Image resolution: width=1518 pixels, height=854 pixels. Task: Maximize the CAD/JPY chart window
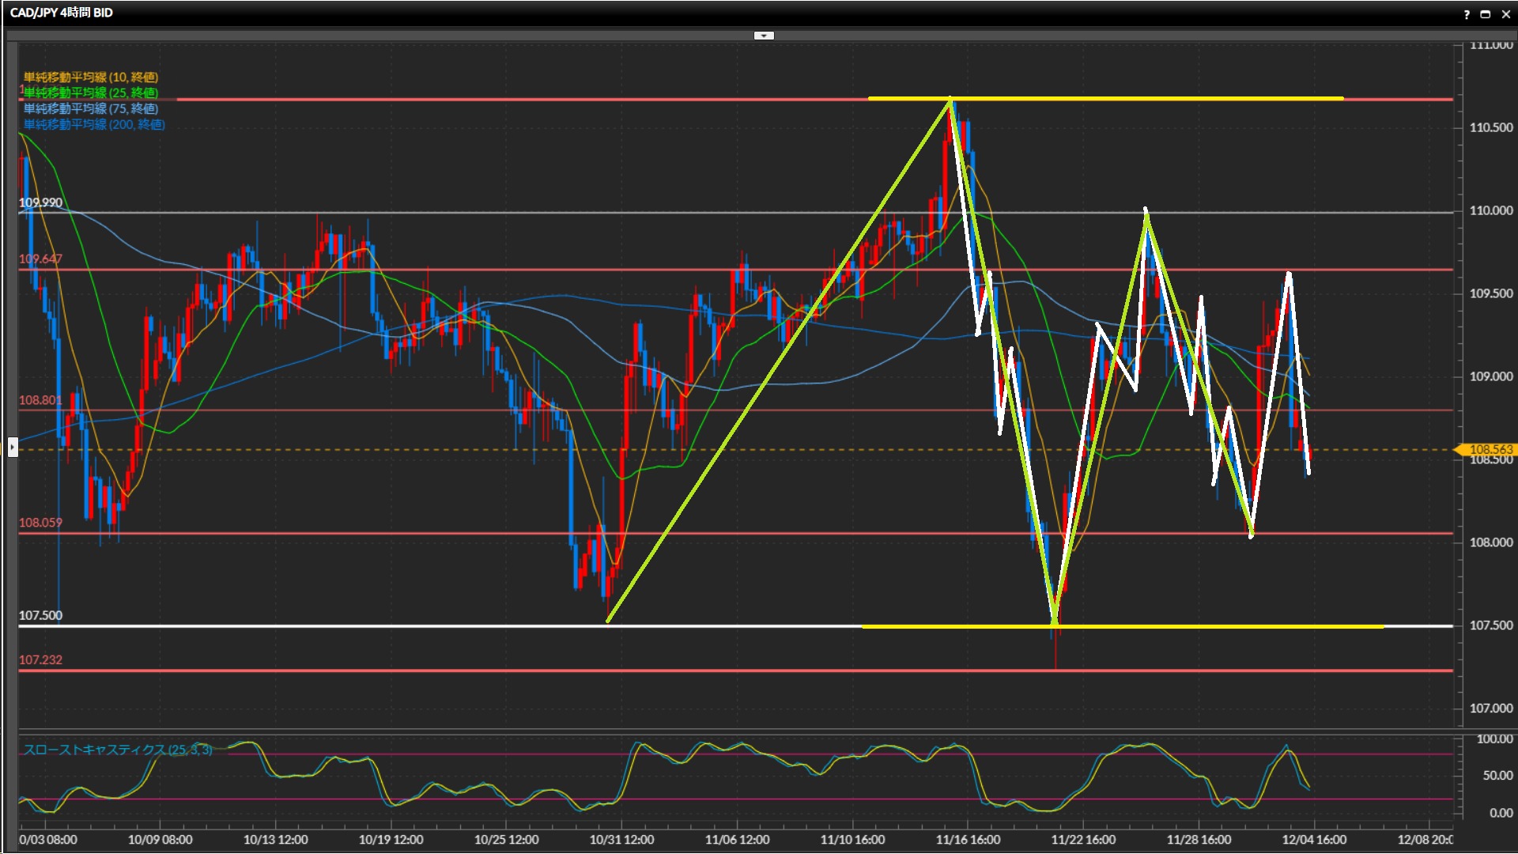[x=1486, y=13]
